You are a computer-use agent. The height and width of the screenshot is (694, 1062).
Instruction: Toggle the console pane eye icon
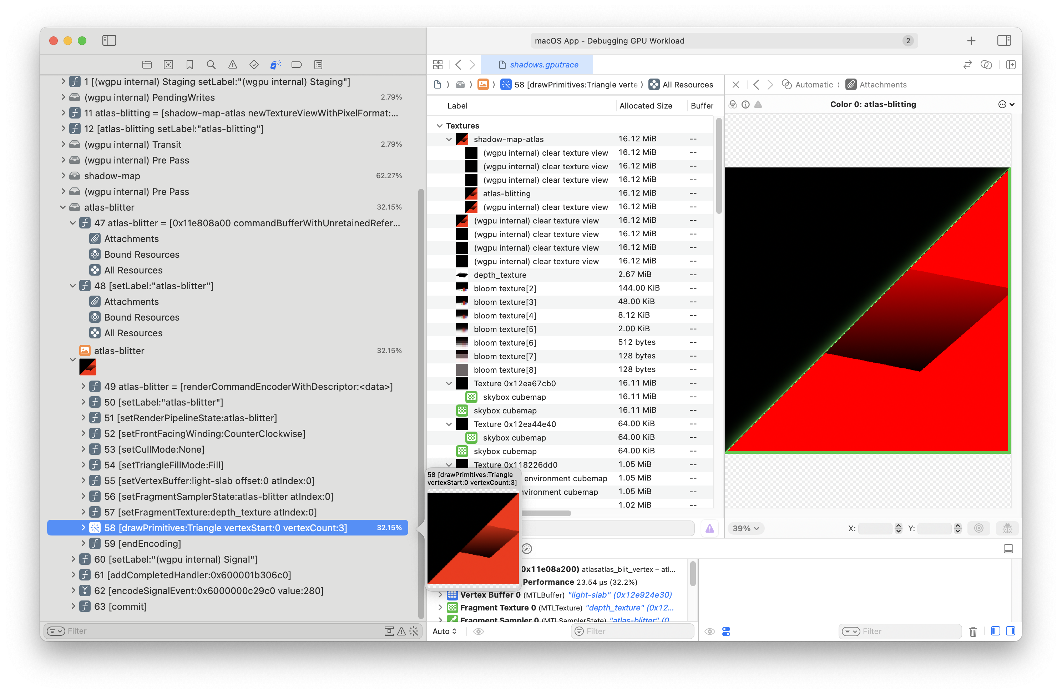pyautogui.click(x=709, y=632)
